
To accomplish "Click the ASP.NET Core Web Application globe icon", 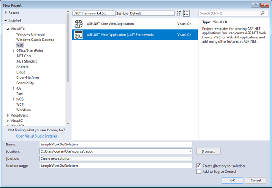I will (78, 24).
